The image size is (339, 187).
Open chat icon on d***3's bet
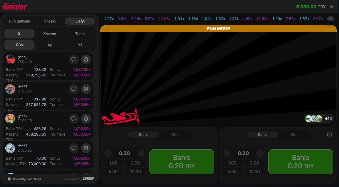[74, 59]
